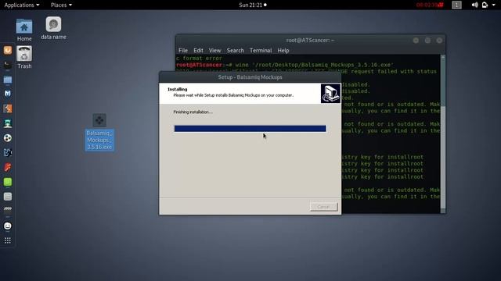Click 'c format error' line in the terminal

199,59
